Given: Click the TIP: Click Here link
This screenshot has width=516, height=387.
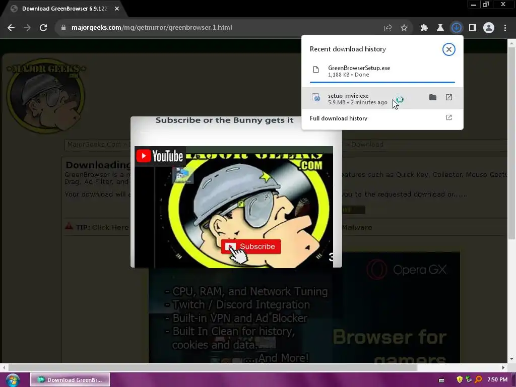Looking at the screenshot, I should coord(102,227).
